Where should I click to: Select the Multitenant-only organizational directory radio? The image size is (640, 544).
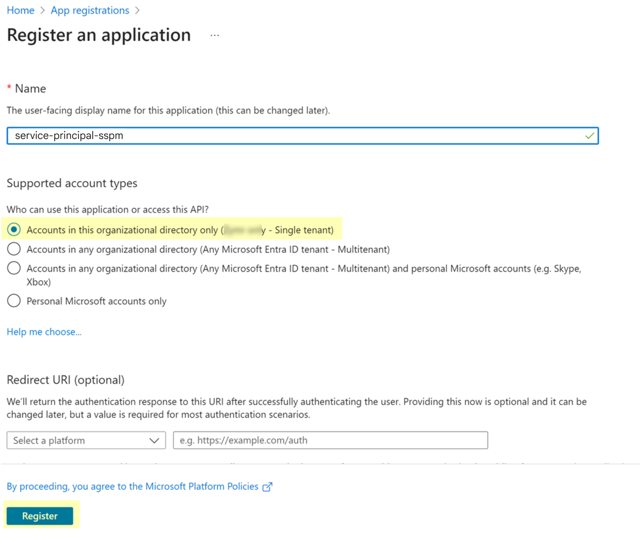coord(14,249)
